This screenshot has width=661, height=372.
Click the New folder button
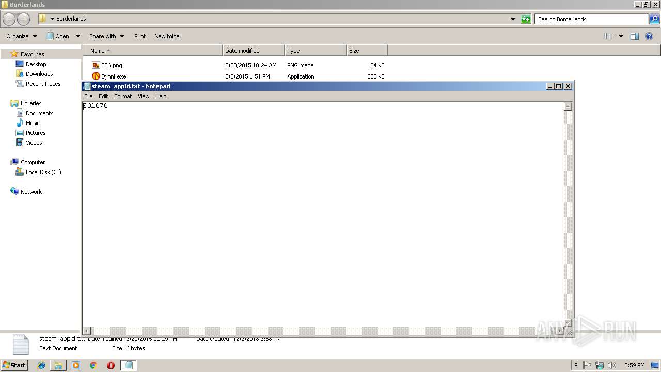(168, 36)
